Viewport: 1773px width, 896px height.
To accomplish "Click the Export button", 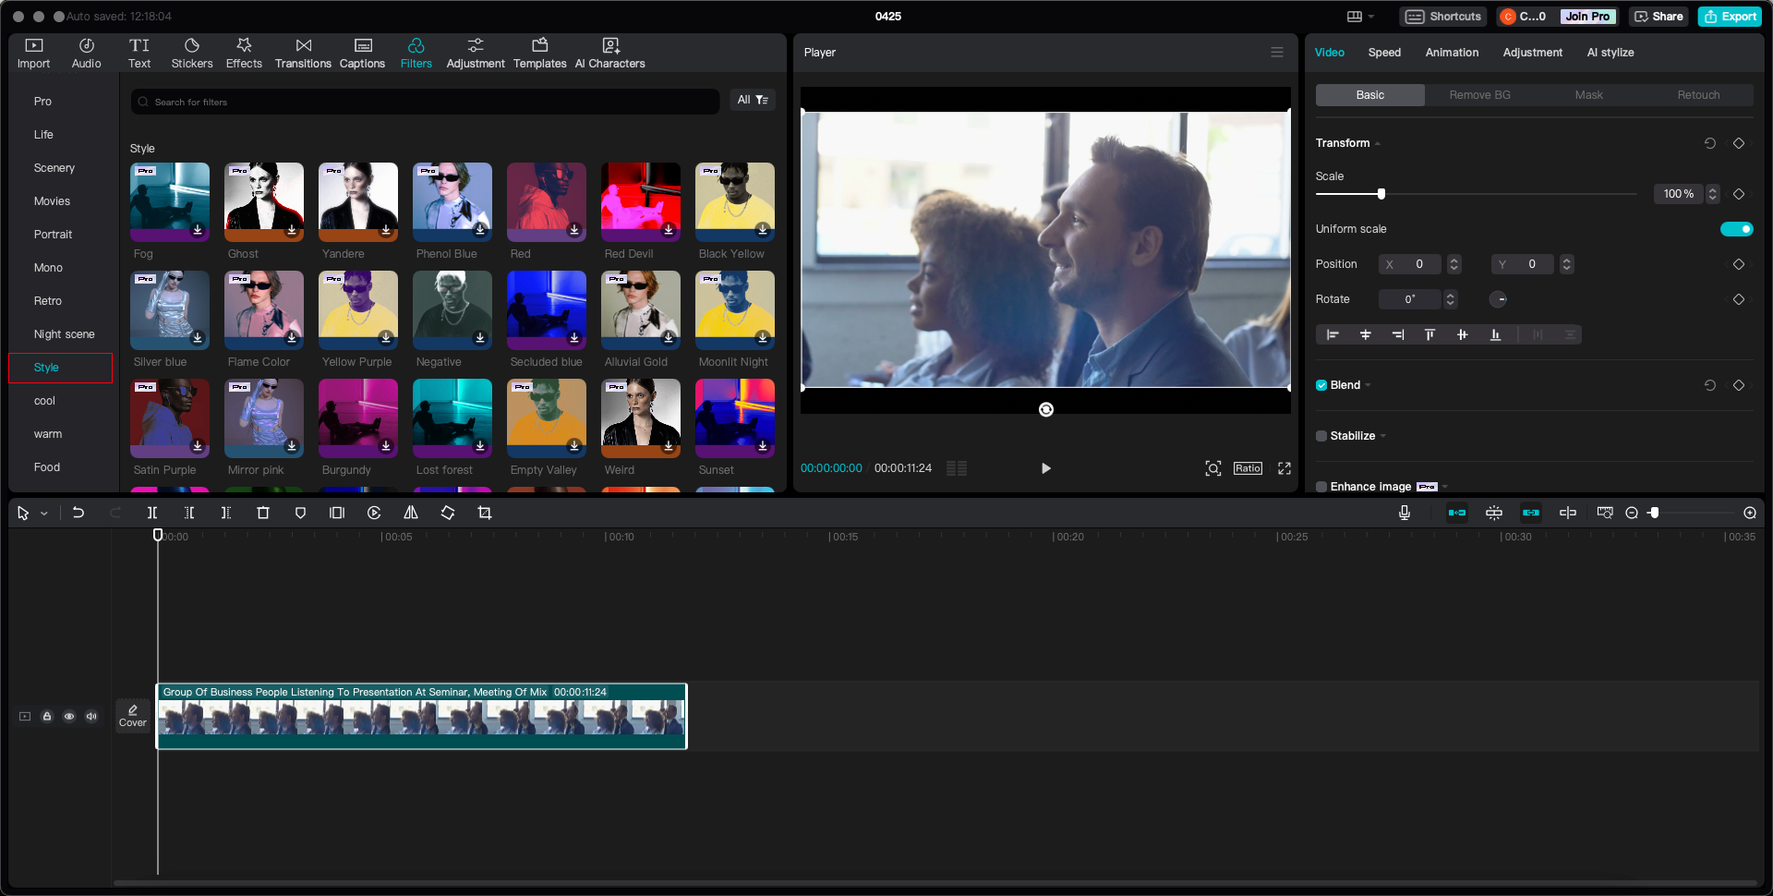I will (x=1731, y=17).
